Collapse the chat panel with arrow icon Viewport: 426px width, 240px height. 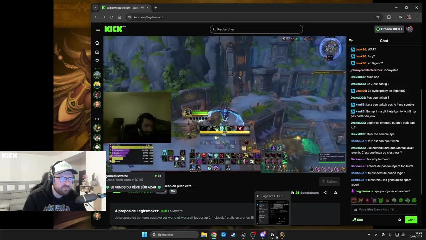point(350,41)
